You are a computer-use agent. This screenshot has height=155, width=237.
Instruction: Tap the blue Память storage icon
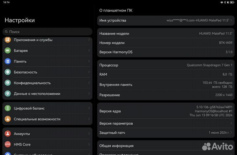8,61
